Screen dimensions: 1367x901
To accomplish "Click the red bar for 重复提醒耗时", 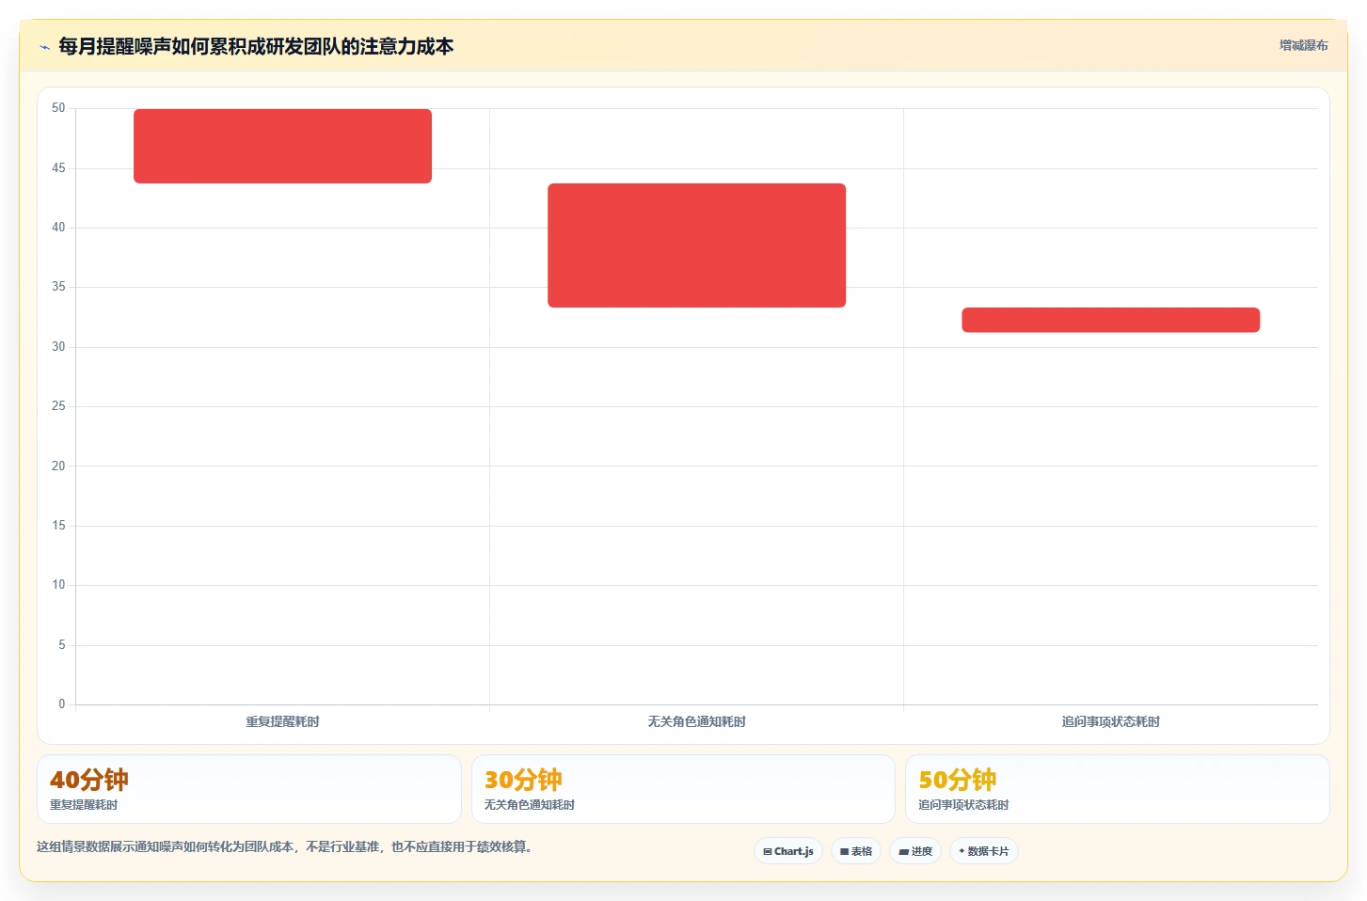I will click(x=282, y=146).
